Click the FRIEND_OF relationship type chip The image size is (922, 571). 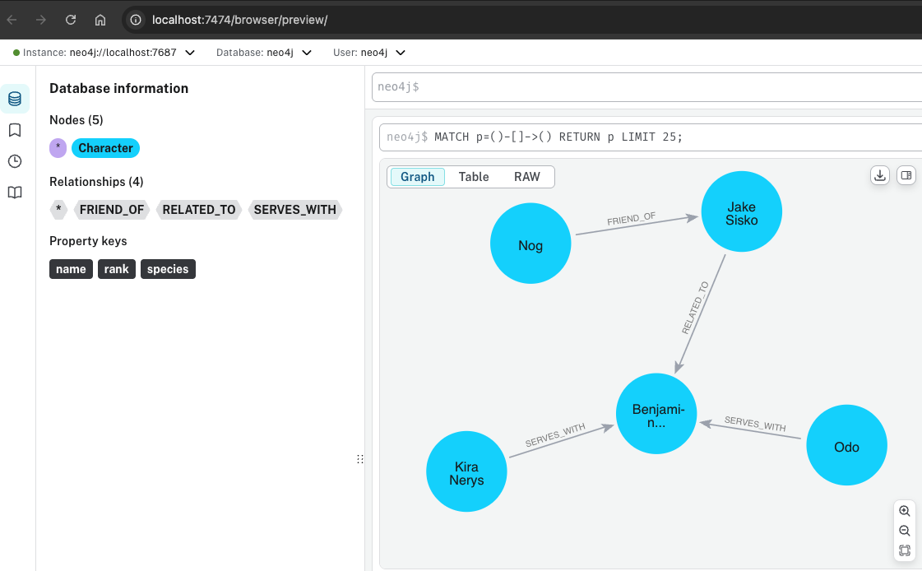(x=112, y=210)
